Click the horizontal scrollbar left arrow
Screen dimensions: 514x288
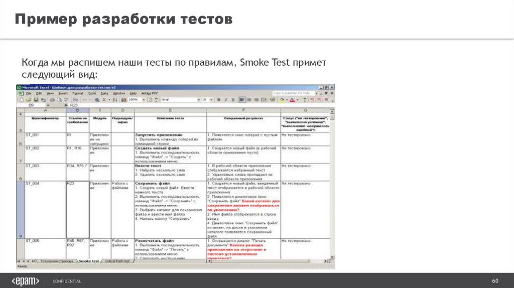click(209, 261)
